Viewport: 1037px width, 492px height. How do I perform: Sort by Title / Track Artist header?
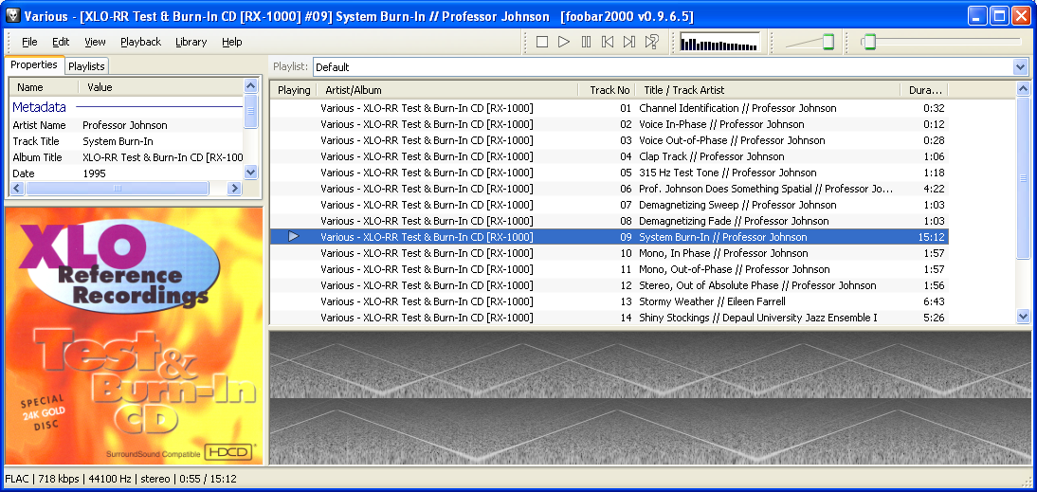click(x=768, y=90)
